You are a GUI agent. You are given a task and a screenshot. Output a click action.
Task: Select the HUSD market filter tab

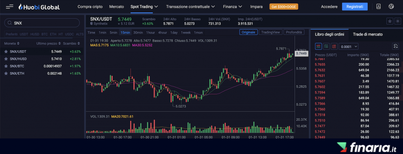tap(35, 34)
